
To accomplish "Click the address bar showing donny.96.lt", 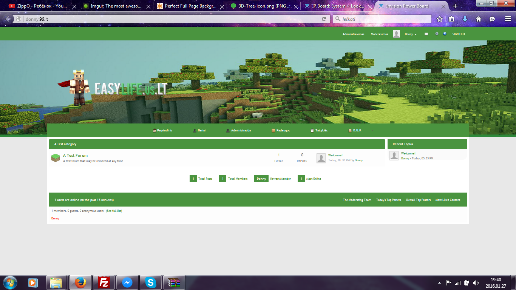I will click(170, 19).
